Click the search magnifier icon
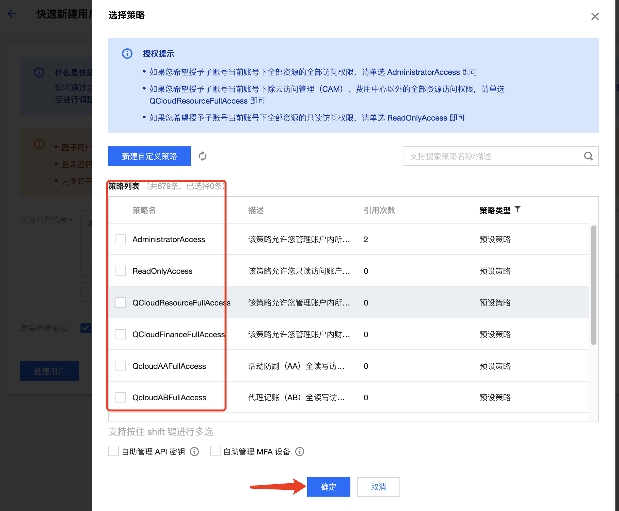619x511 pixels. (588, 156)
